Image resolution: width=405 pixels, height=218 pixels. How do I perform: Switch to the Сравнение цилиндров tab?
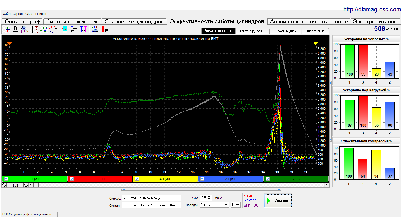134,22
